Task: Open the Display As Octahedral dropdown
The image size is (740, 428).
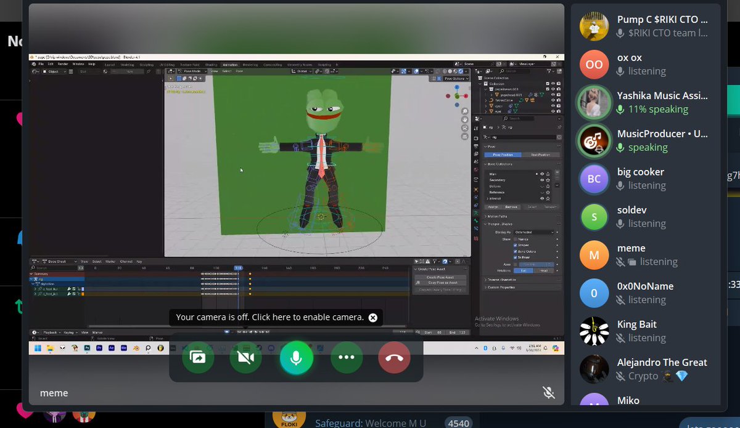Action: [x=534, y=232]
